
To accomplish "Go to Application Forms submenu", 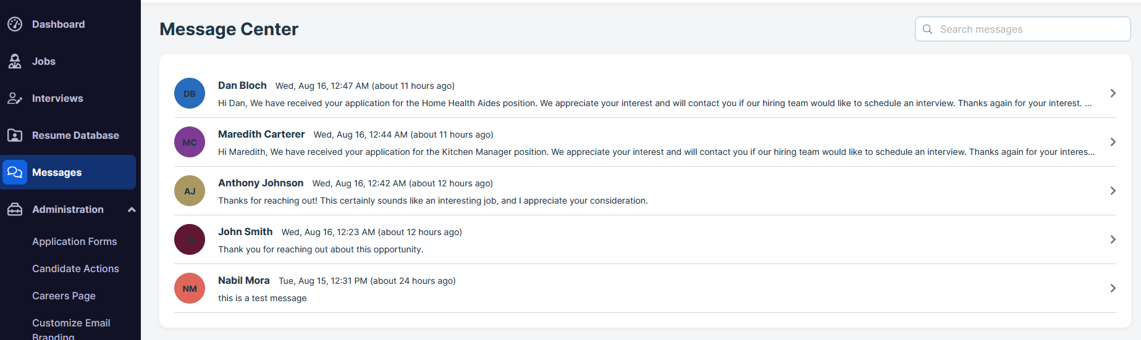I will pyautogui.click(x=75, y=241).
